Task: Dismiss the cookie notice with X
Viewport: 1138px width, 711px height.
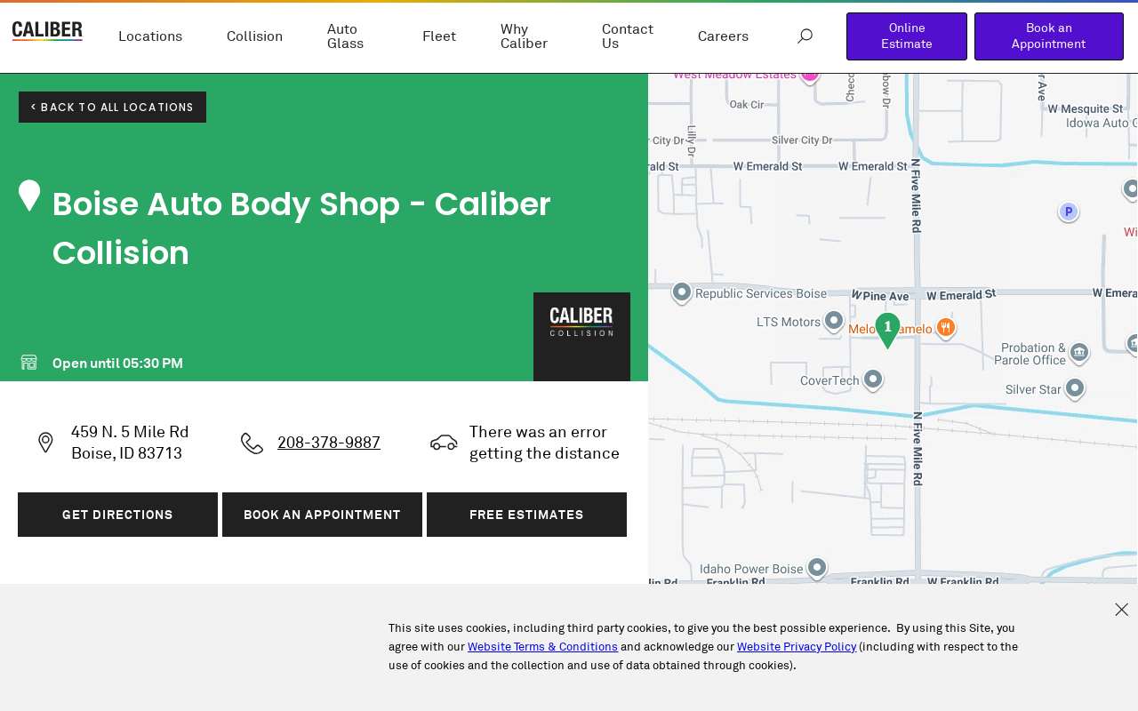Action: tap(1121, 610)
